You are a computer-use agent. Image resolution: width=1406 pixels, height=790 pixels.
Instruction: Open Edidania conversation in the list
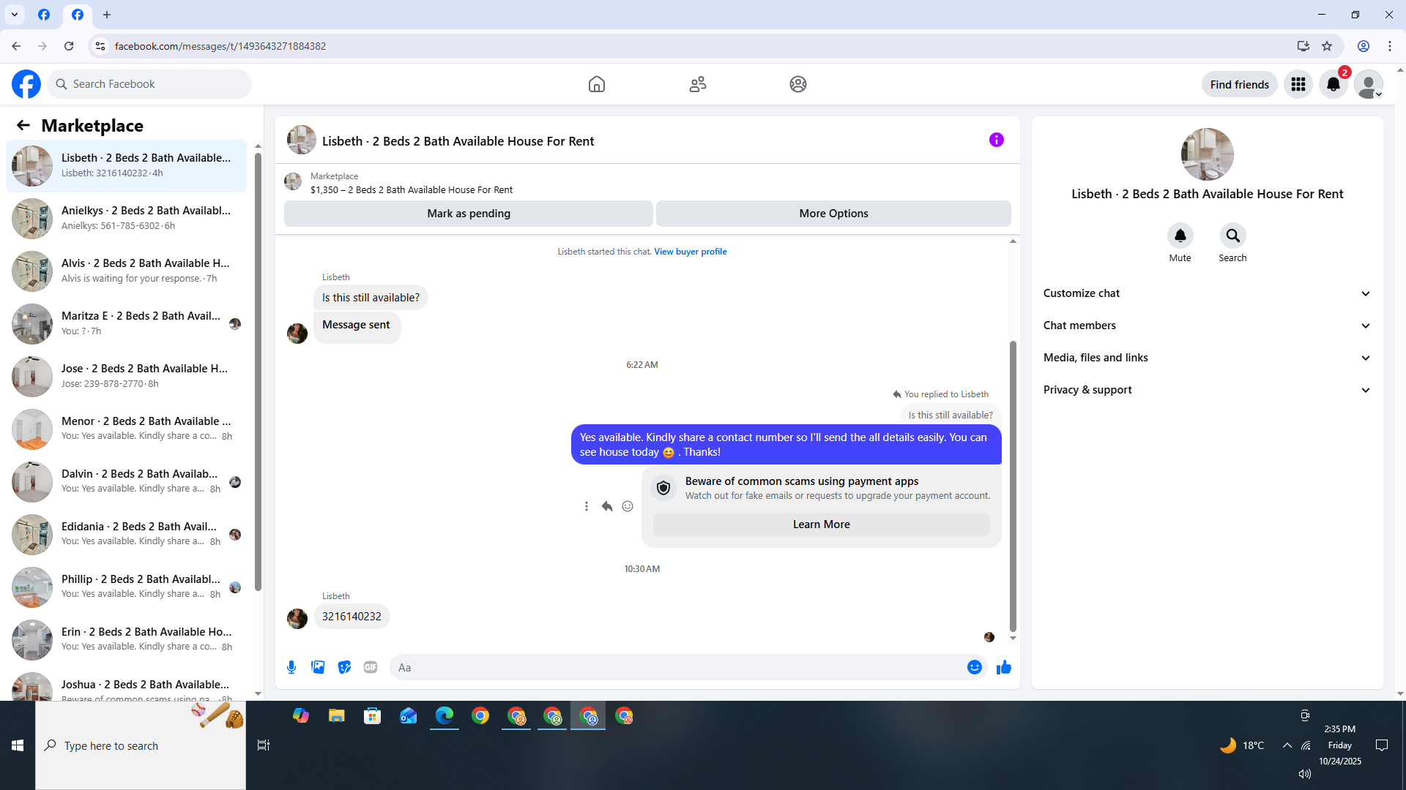tap(126, 534)
